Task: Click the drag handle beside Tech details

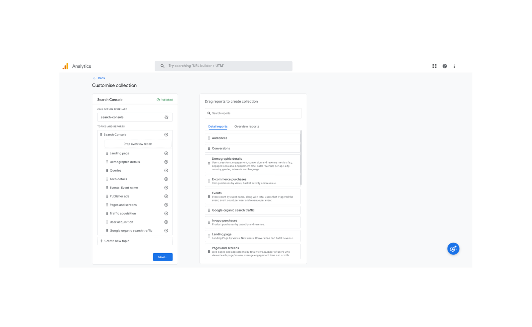Action: (x=107, y=179)
